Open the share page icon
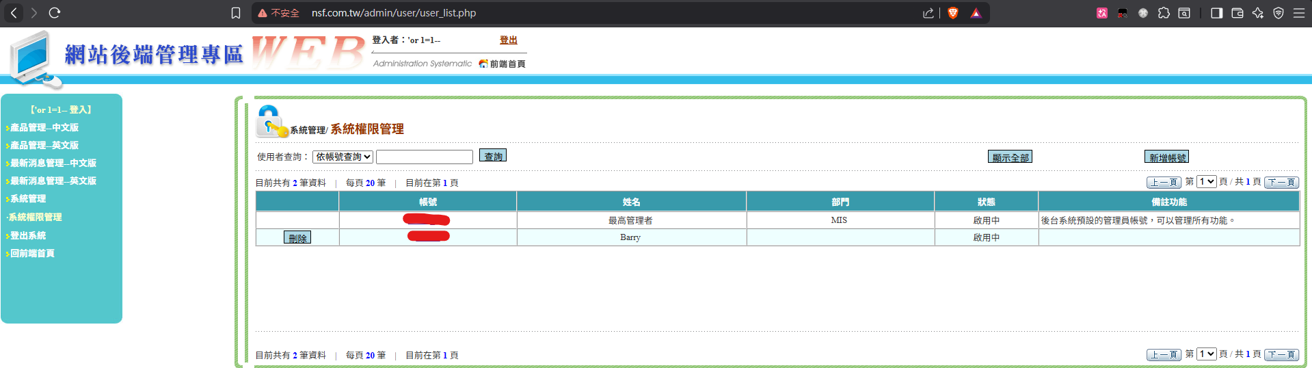The height and width of the screenshot is (368, 1312). point(928,13)
